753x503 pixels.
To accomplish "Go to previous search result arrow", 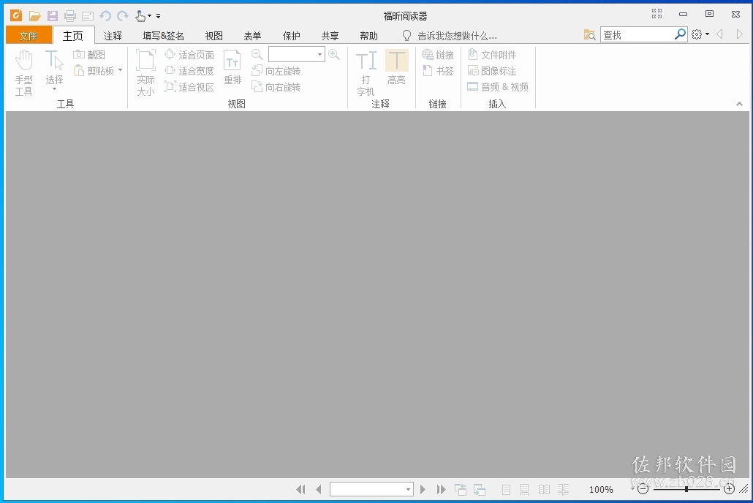I will 719,34.
